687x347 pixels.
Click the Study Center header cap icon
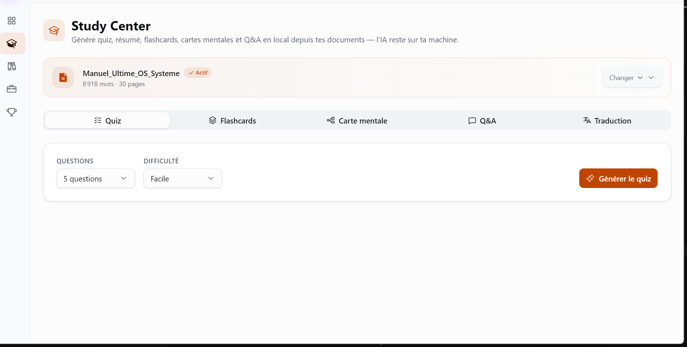click(x=54, y=30)
